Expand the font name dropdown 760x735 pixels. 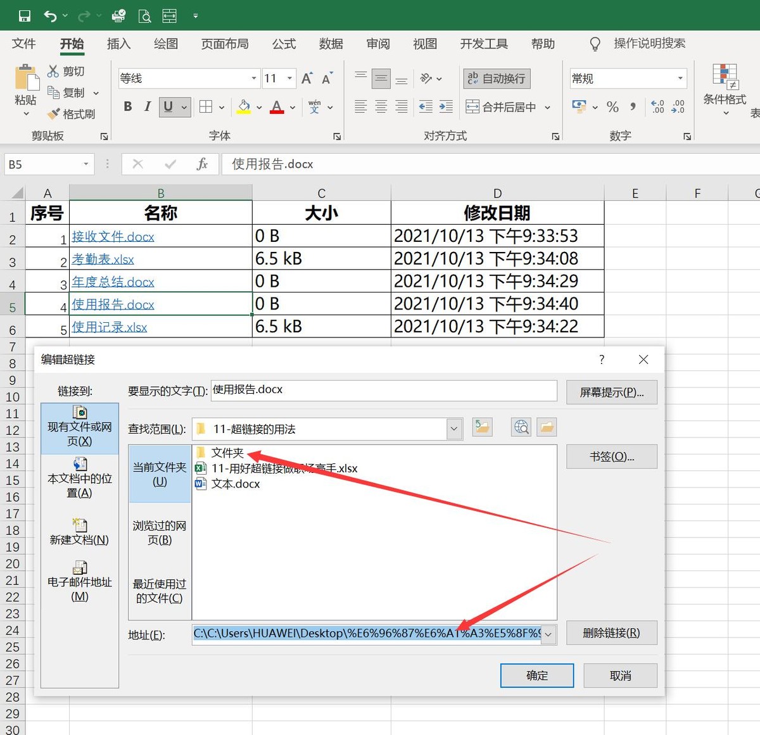point(254,79)
